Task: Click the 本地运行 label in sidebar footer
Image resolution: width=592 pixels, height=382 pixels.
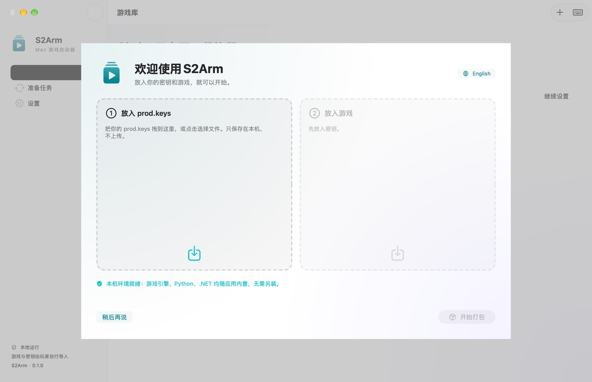Action: [x=29, y=347]
